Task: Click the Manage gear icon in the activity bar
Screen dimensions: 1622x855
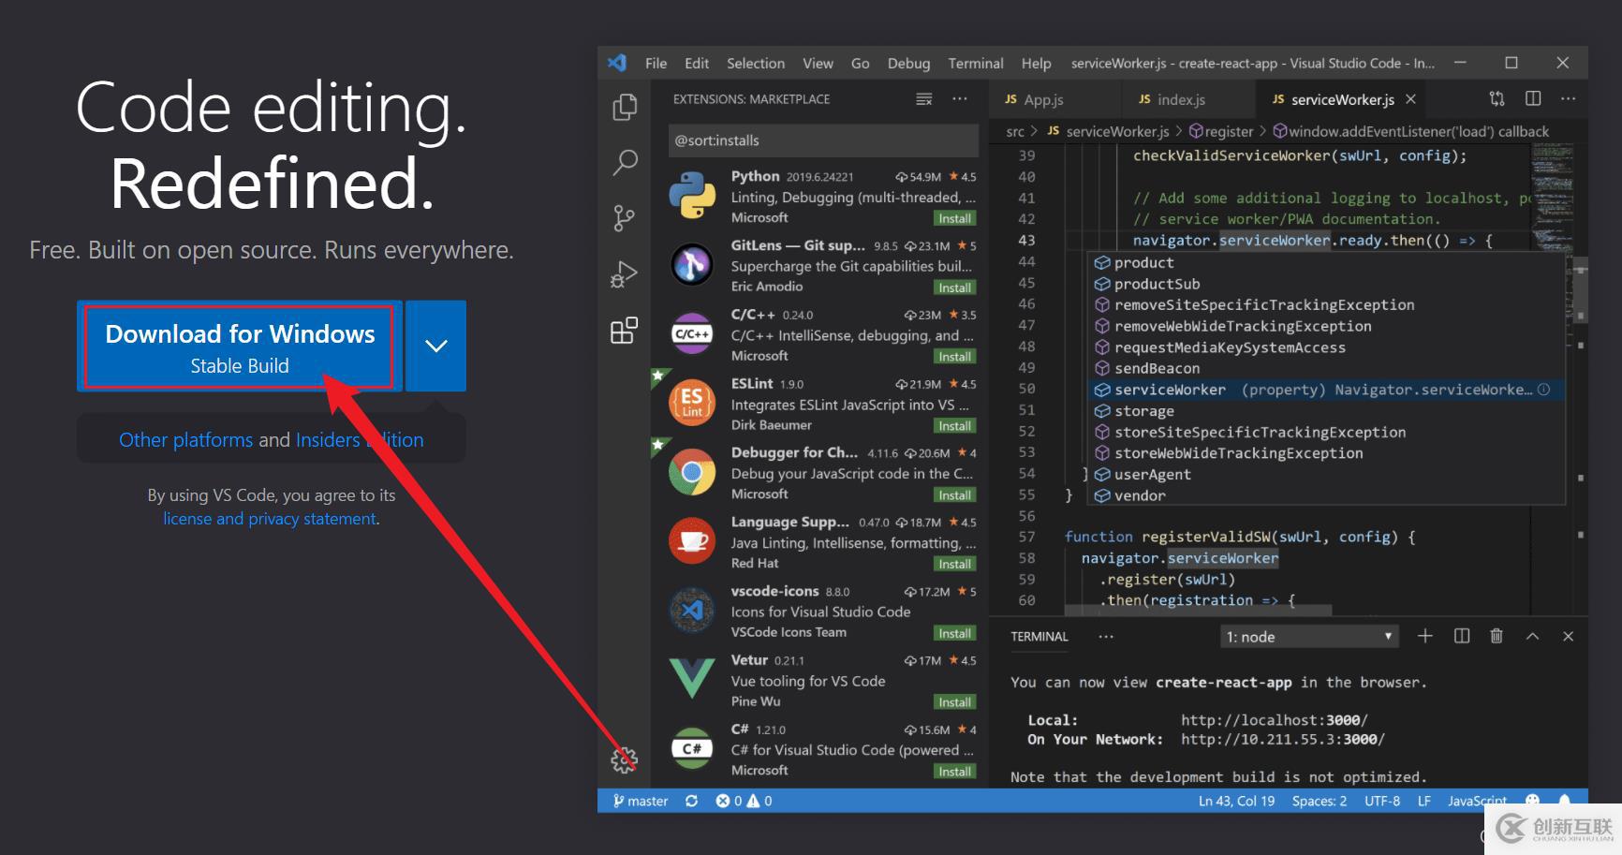Action: coord(624,759)
